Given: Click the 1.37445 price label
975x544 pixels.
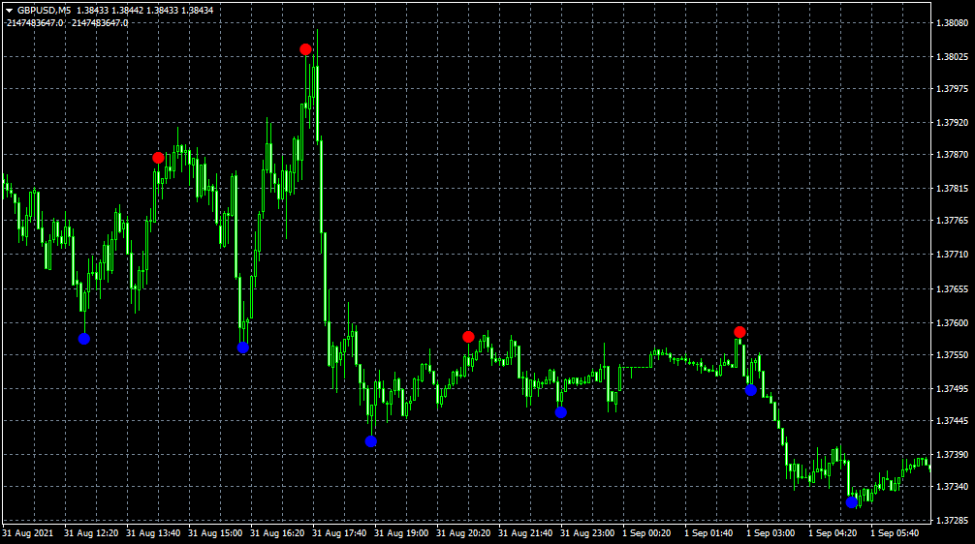Looking at the screenshot, I should tap(952, 420).
